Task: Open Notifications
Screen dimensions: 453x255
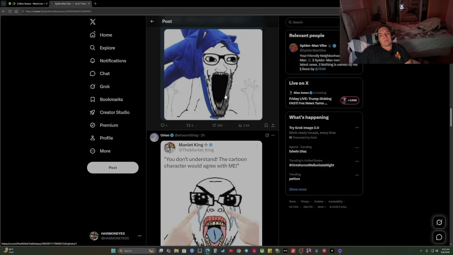Action: 108,61
